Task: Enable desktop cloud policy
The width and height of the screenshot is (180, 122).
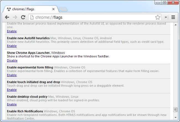Action: click(12, 104)
